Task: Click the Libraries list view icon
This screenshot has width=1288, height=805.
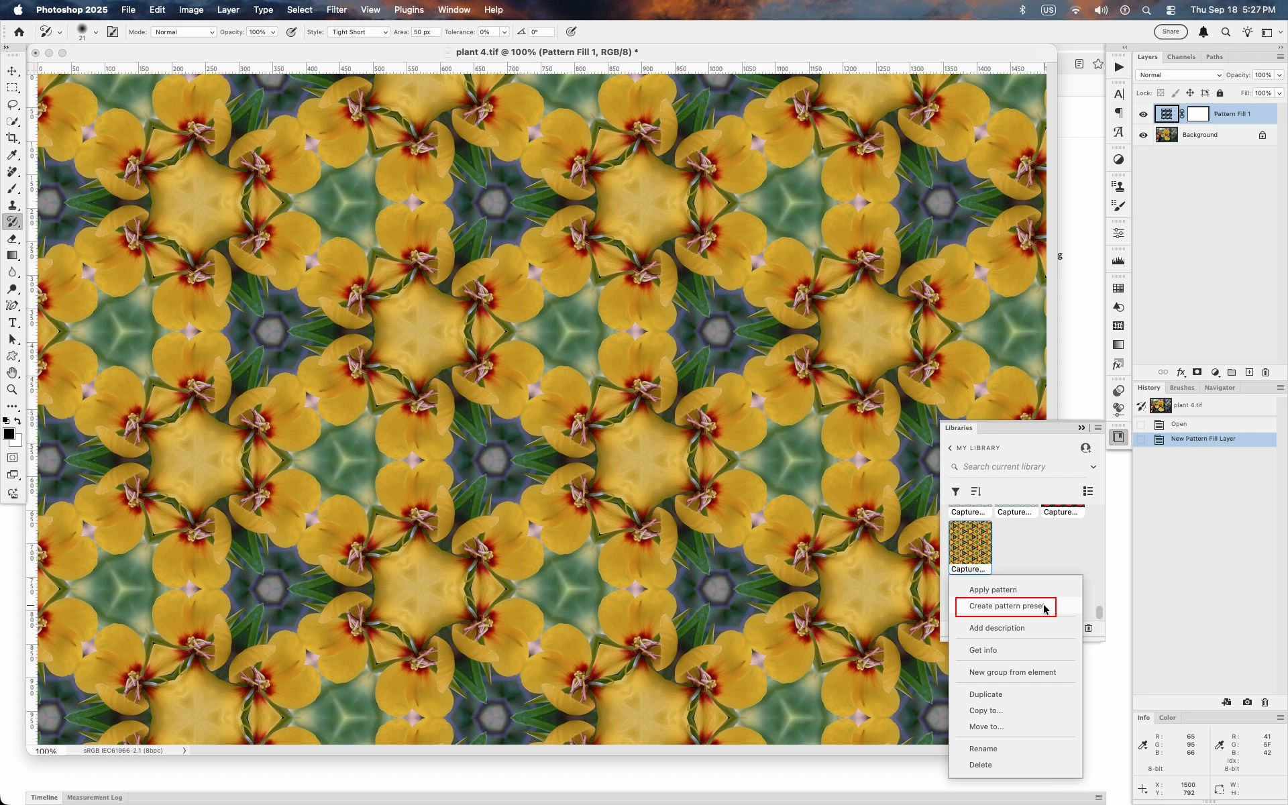Action: click(x=1088, y=492)
